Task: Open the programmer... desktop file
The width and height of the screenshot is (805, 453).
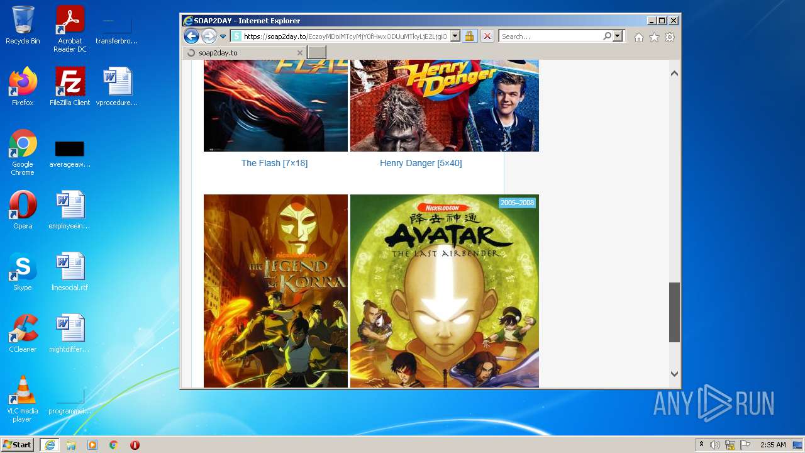Action: [x=70, y=401]
